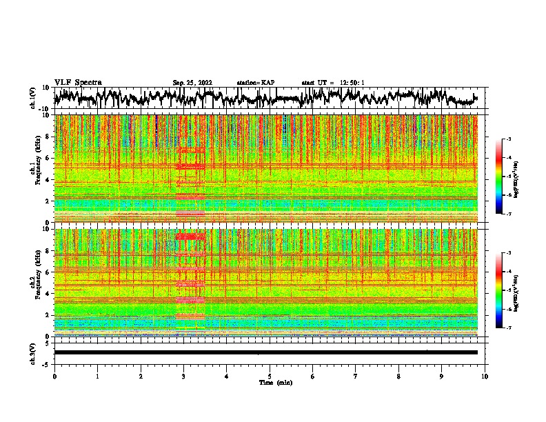Screen dimensions: 546x422
Task: Click the ch.1 colorbar "log(PSD)" label
Action: (516, 180)
